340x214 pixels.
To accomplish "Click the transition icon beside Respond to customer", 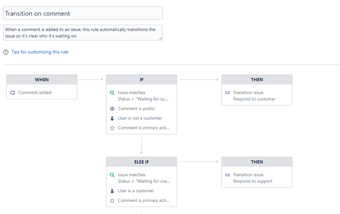I will coord(228,93).
